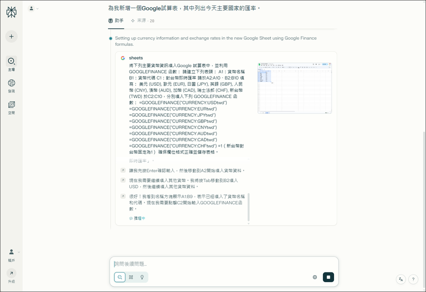This screenshot has width=426, height=292.
Task: Click the Google sheets icon in task card
Action: (123, 58)
